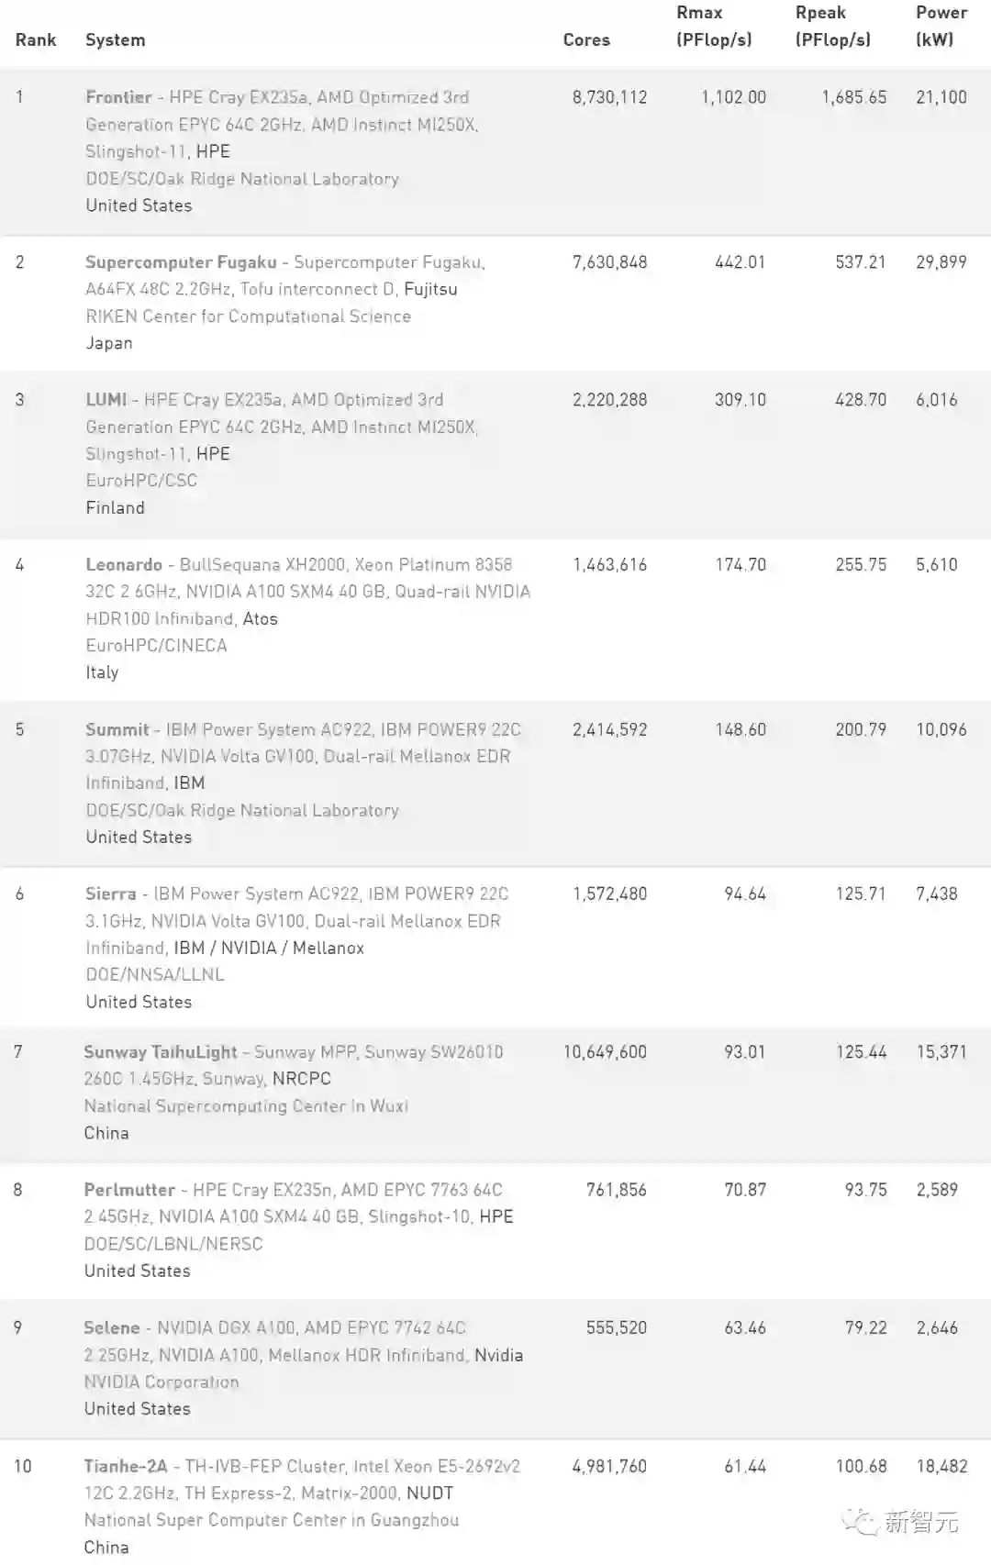Click the NVIDIA Corporation site name
This screenshot has height=1565, width=991.
click(x=161, y=1382)
